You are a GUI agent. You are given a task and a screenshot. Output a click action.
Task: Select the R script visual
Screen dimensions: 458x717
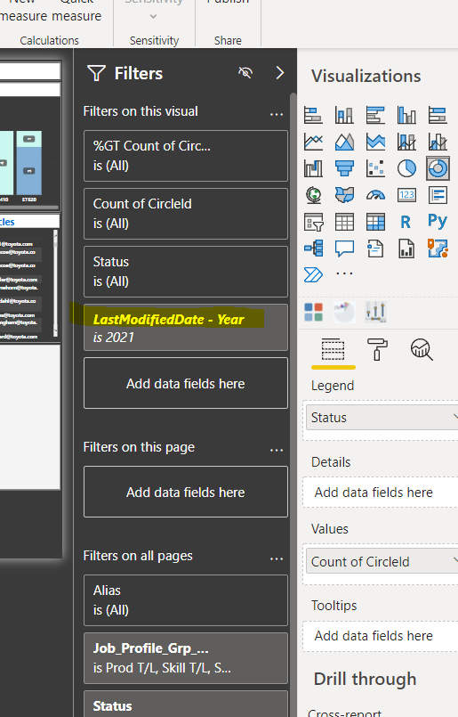(406, 223)
